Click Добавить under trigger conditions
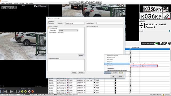 coord(74,73)
